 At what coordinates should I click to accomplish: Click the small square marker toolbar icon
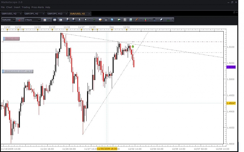coord(85,20)
